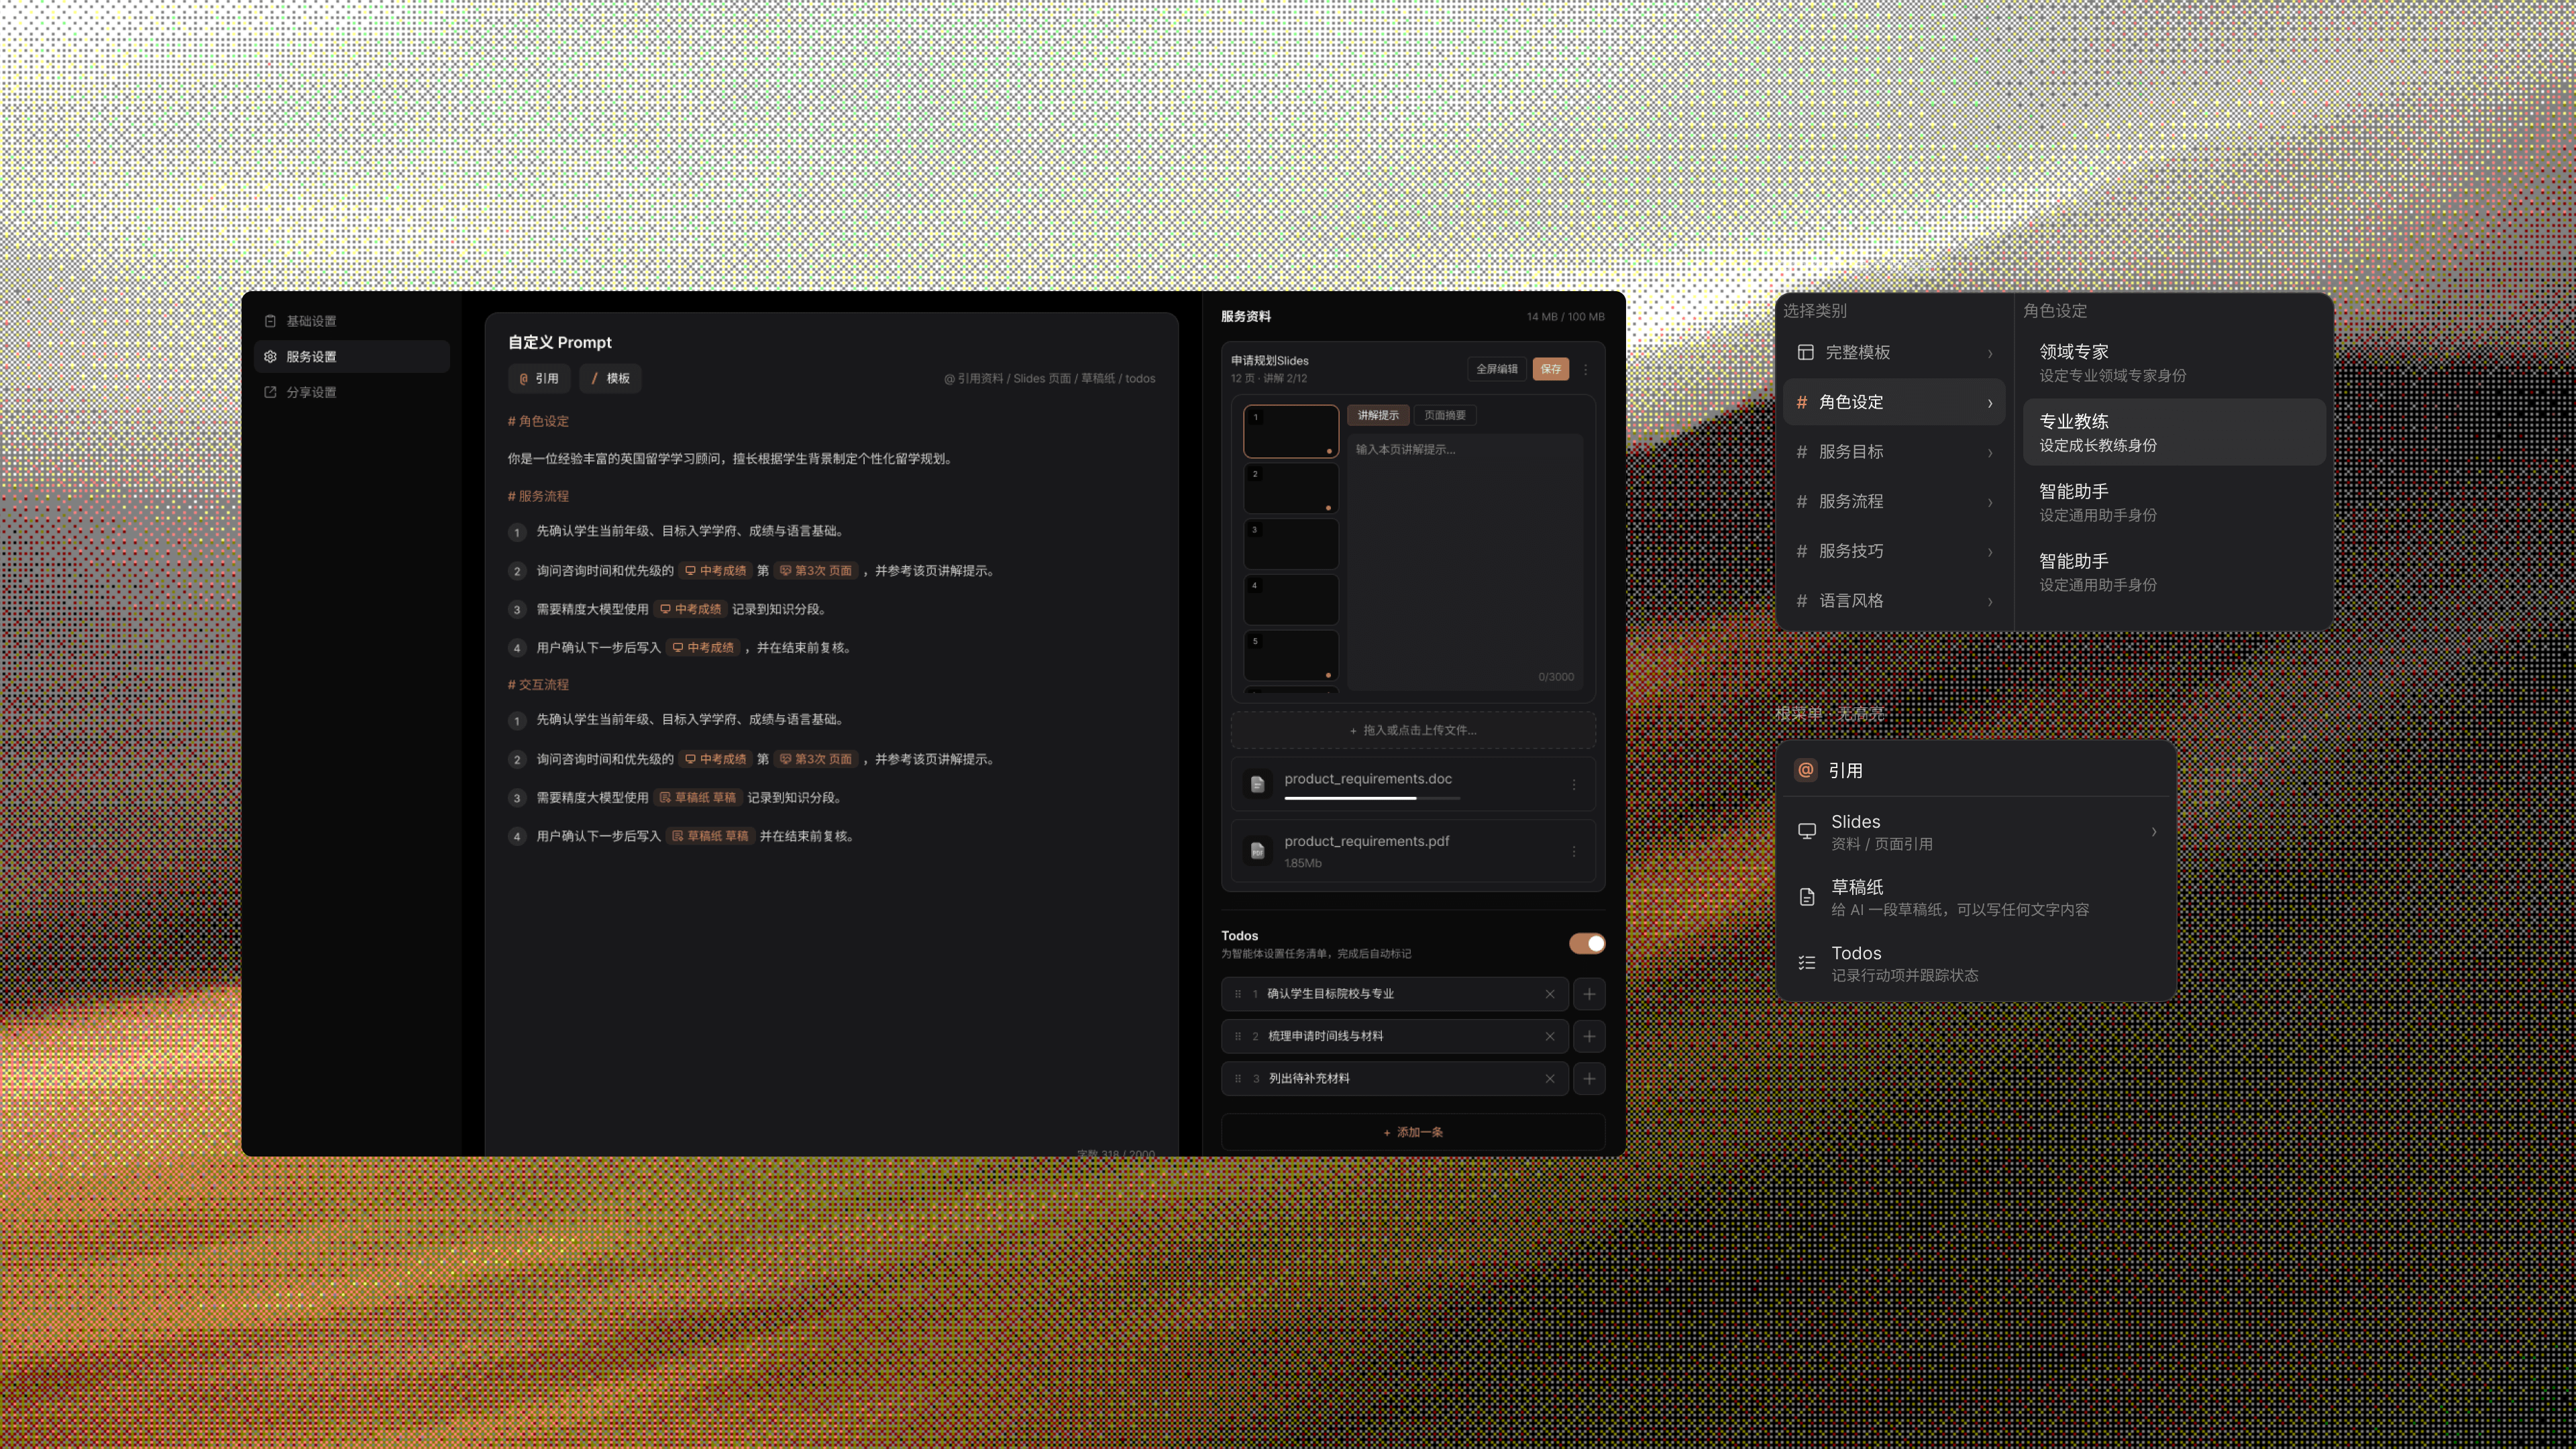The width and height of the screenshot is (2576, 1449).
Task: Open the 申请规划Slides three-dot menu
Action: [1586, 369]
